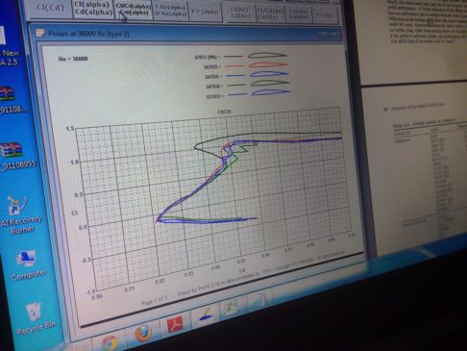The width and height of the screenshot is (467, 351).
Task: Launch Firefox from the taskbar
Action: [143, 334]
